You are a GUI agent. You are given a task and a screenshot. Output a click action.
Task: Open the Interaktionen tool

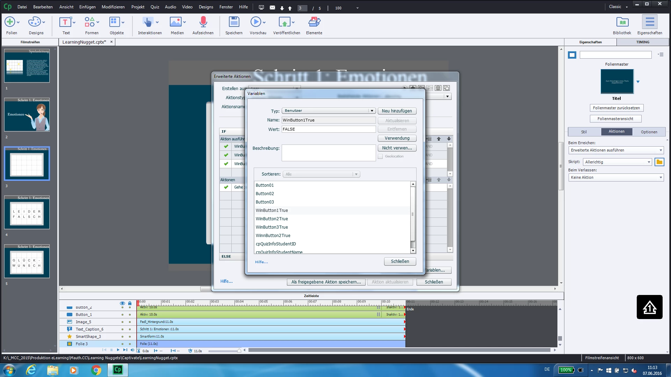point(148,22)
